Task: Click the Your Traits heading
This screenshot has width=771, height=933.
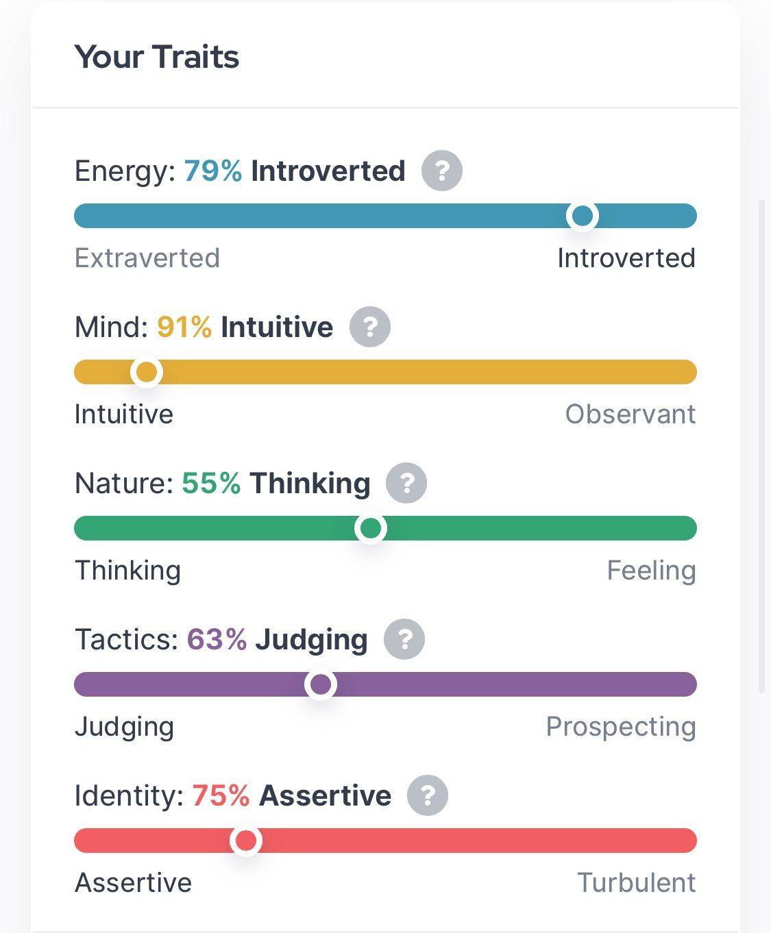Action: point(157,57)
